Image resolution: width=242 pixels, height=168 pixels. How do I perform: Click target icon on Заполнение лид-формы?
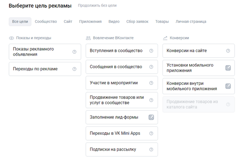point(151,117)
